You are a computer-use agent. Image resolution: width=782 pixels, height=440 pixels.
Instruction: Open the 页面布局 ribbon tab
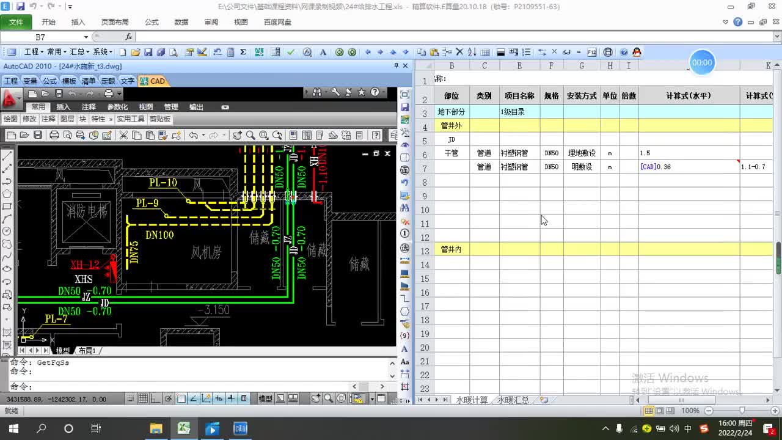pyautogui.click(x=115, y=22)
